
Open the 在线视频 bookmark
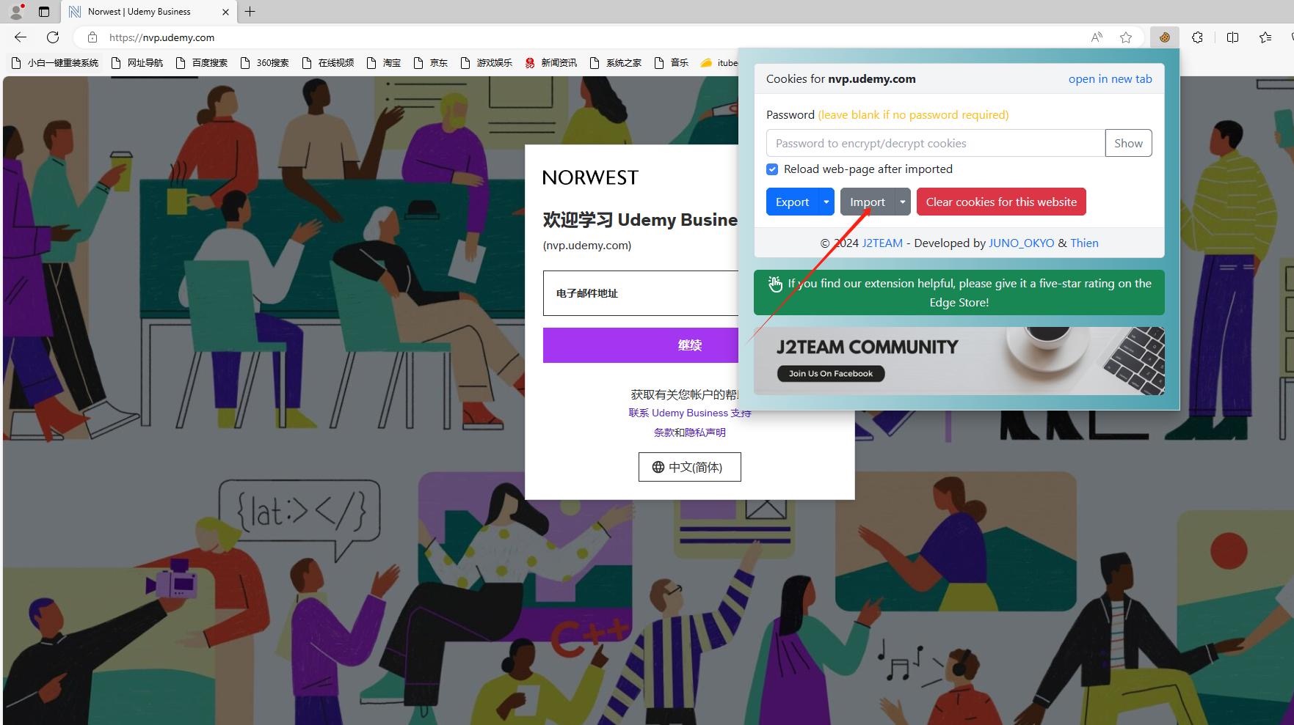[328, 63]
